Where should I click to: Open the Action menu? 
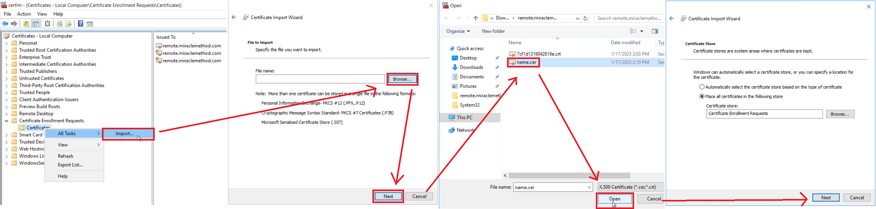click(24, 14)
